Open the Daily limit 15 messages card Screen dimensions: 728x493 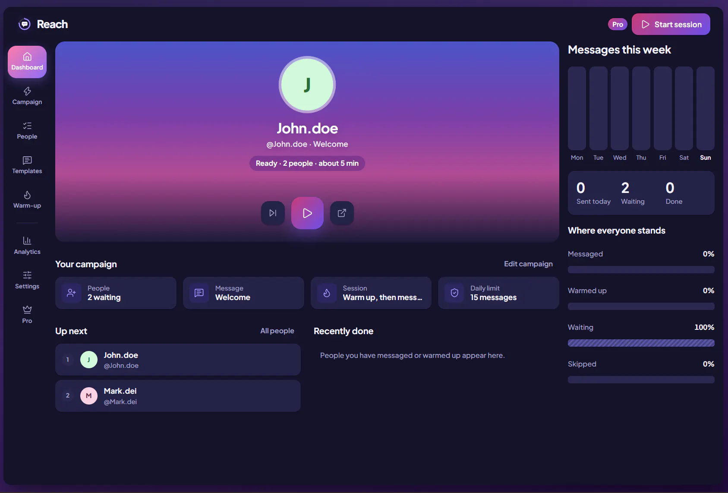pyautogui.click(x=498, y=293)
